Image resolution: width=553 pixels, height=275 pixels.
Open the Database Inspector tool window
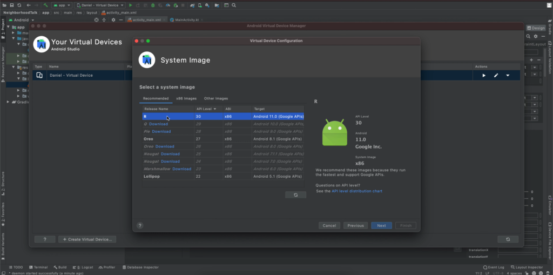(140, 267)
